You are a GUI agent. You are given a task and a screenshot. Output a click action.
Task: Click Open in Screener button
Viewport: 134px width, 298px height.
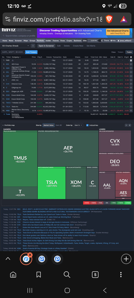(x=46, y=46)
